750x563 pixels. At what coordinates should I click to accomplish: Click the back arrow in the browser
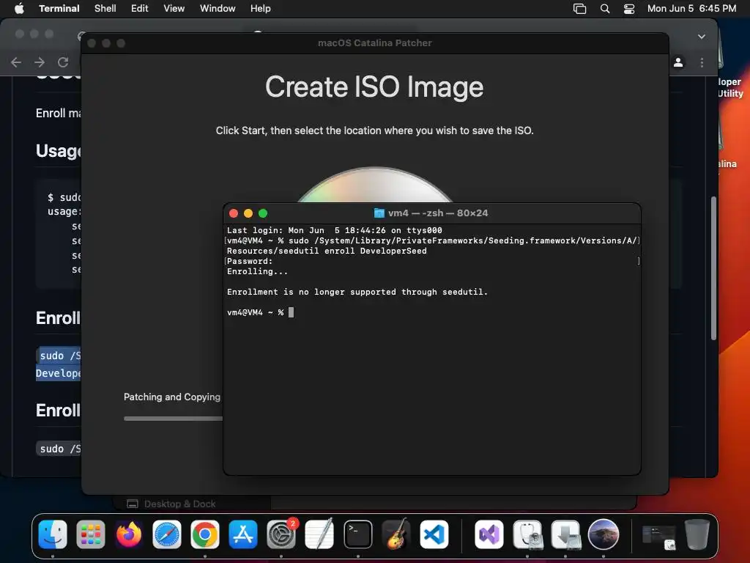tap(16, 62)
